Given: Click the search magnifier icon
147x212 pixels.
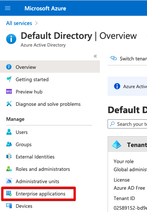Looking at the screenshot, I should pos(112,124).
